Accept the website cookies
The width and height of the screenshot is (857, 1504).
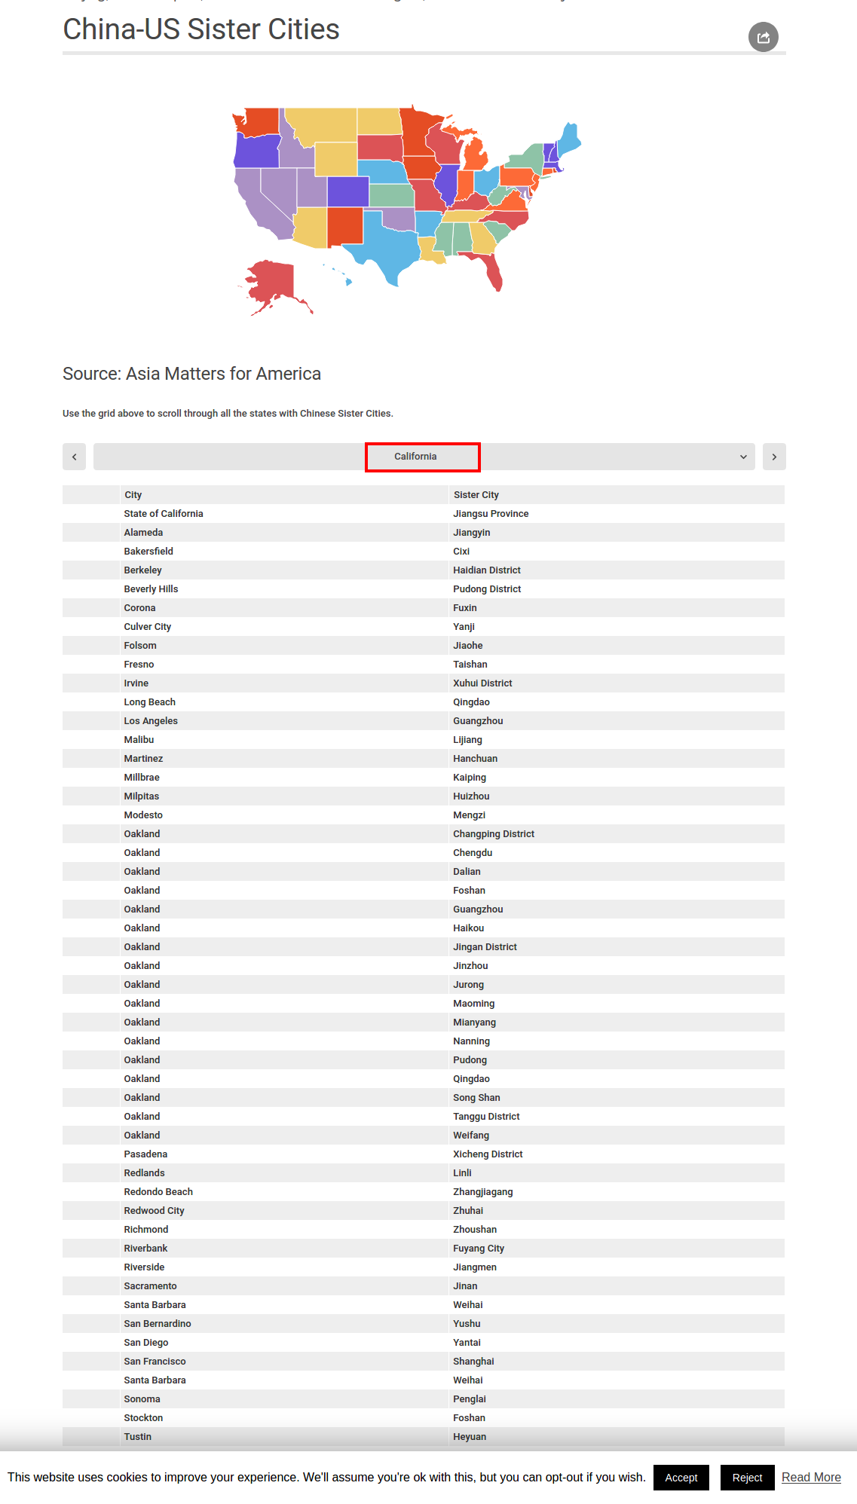(x=681, y=1478)
